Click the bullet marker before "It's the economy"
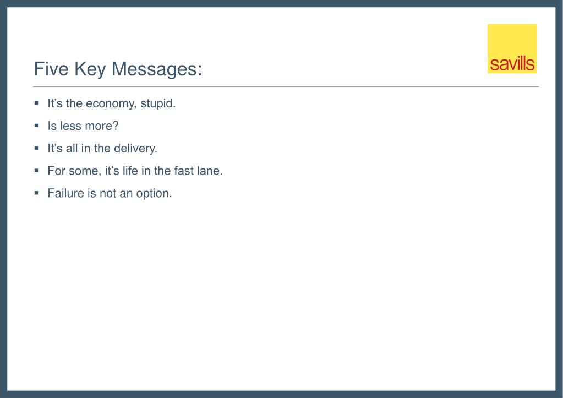 [x=36, y=103]
